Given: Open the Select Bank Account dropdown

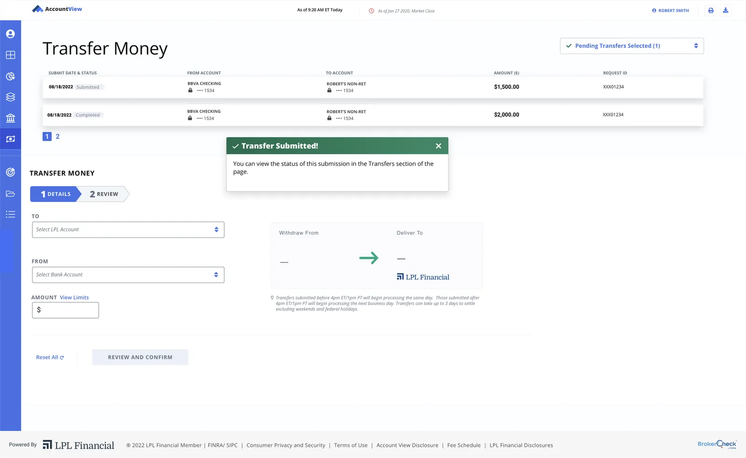Looking at the screenshot, I should click(128, 275).
